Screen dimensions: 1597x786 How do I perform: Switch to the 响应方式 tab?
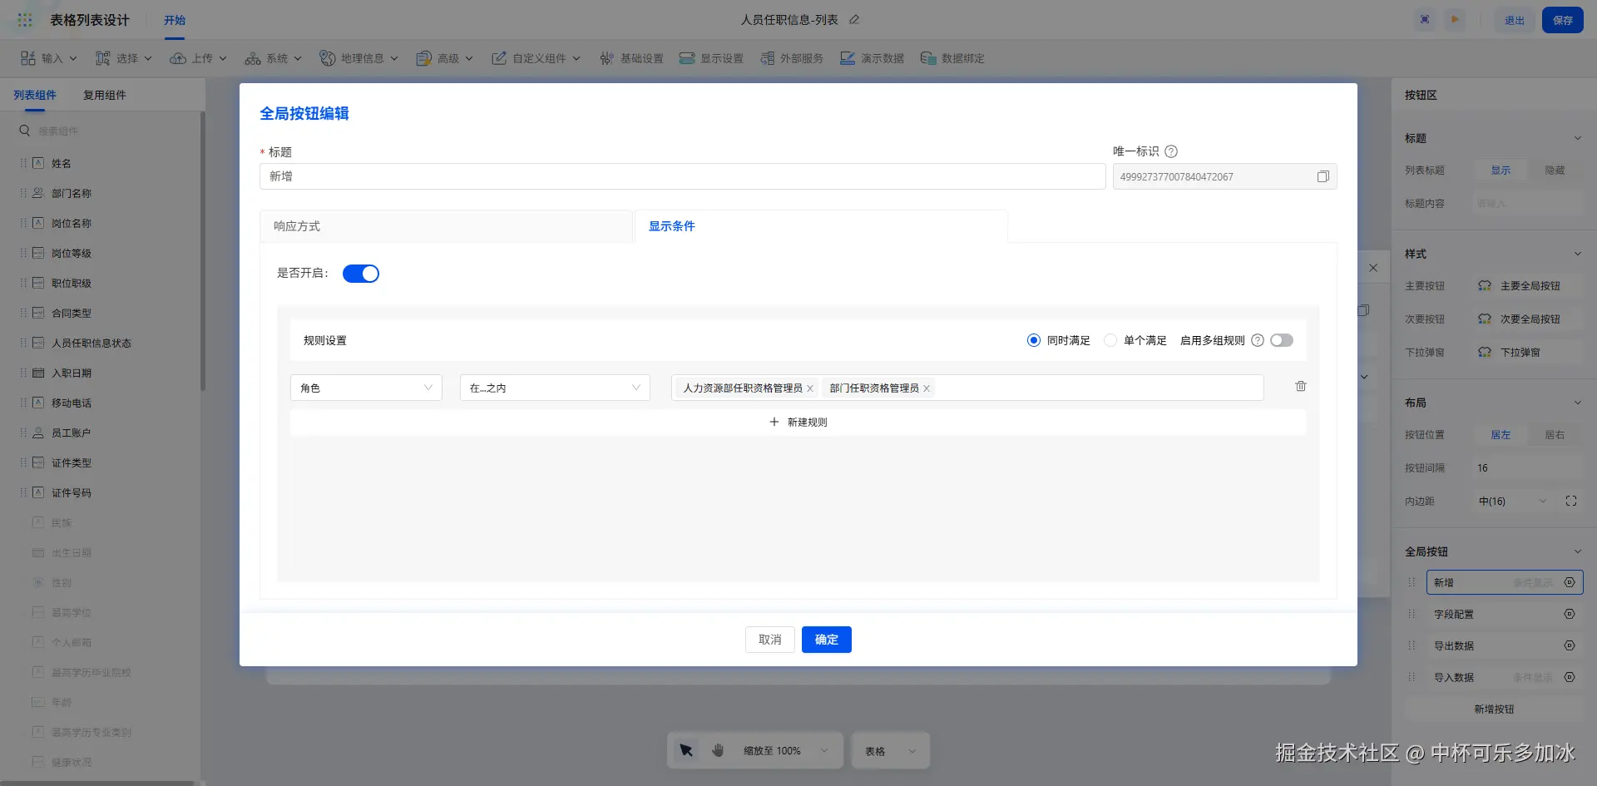pos(447,226)
